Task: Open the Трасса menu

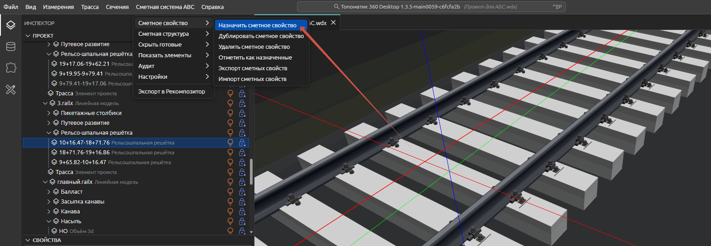Action: pyautogui.click(x=90, y=7)
